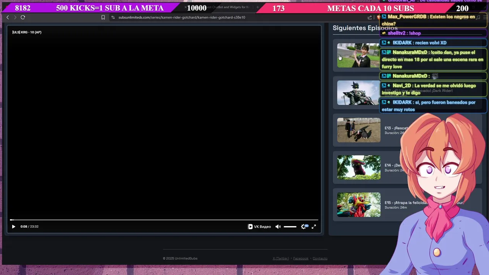The image size is (489, 275).
Task: Open the site information icon beside the URL
Action: click(113, 17)
